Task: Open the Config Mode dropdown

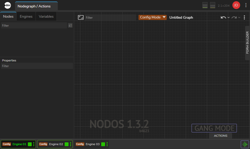Action: 153,17
